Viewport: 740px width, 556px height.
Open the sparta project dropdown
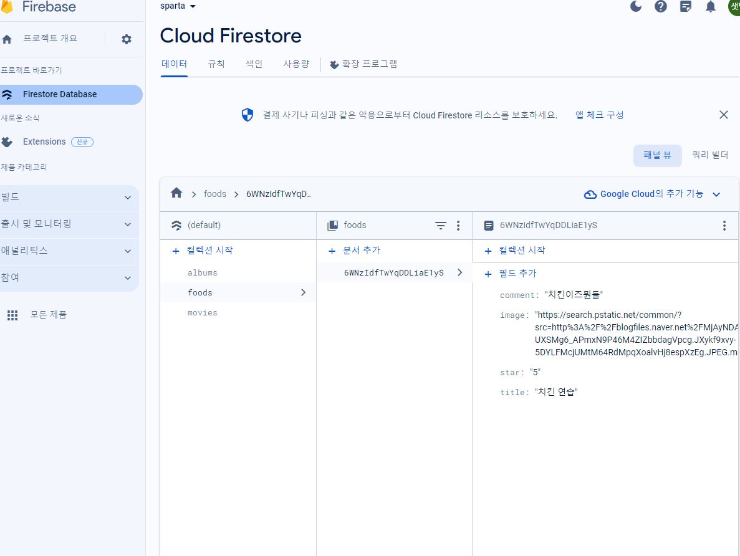(x=178, y=6)
